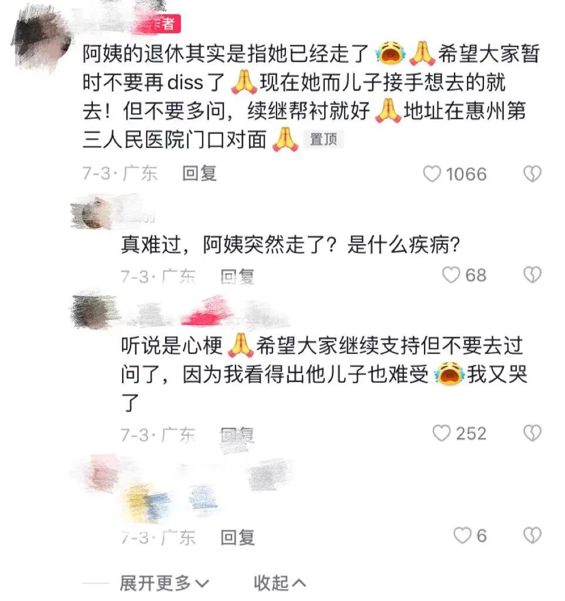Screen dimensions: 565x601
Task: Collapse replies with 收起
Action: click(280, 583)
